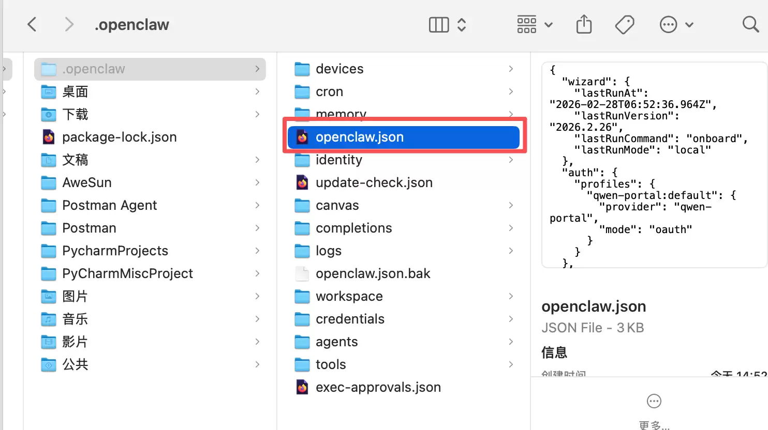Open the Action ellipsis menu dropdown

point(676,24)
